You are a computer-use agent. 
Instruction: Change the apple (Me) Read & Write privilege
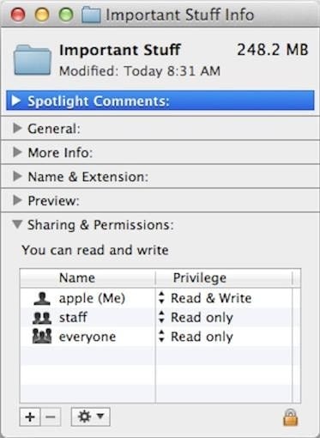pyautogui.click(x=205, y=298)
